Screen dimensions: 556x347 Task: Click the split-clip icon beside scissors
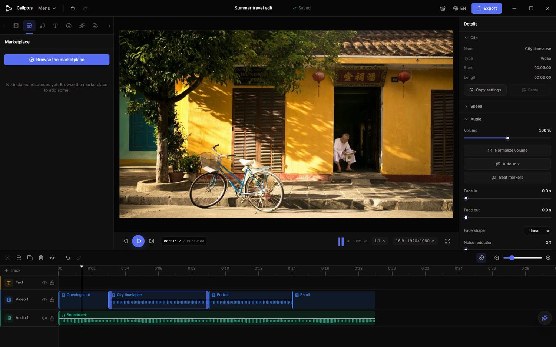19,258
